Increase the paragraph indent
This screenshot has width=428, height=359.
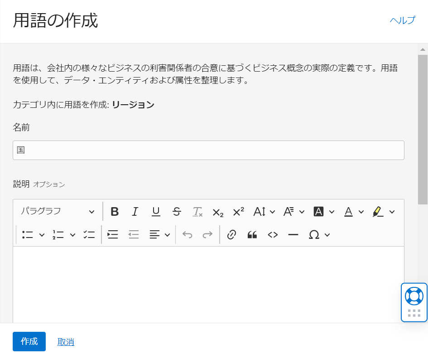[112, 235]
